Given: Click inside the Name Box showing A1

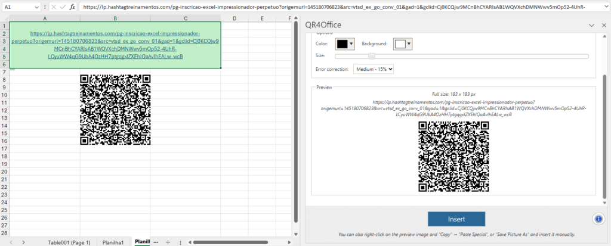Looking at the screenshot, I should pos(17,7).
